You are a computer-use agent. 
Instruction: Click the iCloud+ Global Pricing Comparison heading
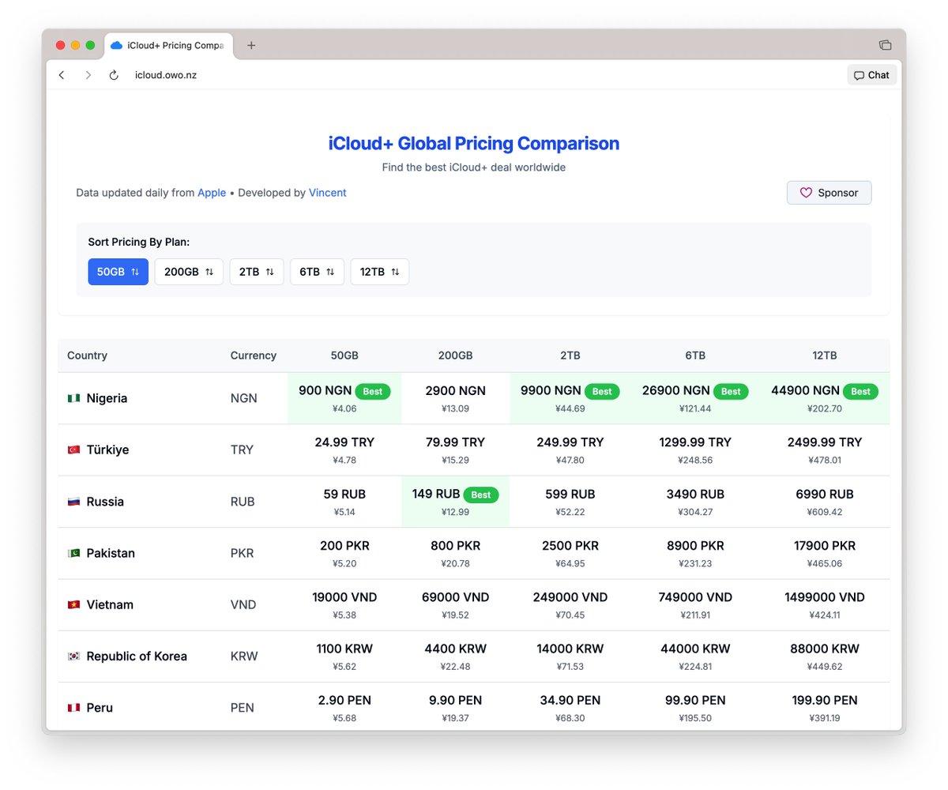474,144
